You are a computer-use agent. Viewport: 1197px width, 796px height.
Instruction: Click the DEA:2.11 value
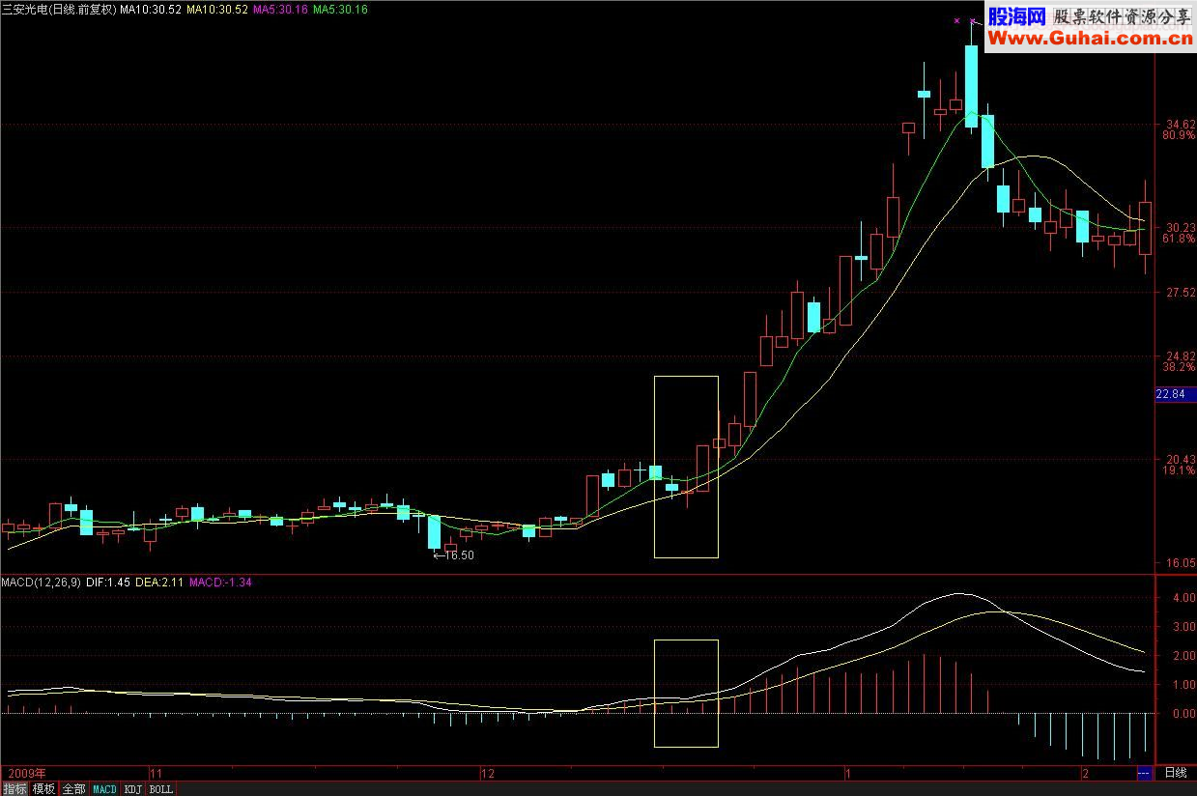click(x=159, y=583)
